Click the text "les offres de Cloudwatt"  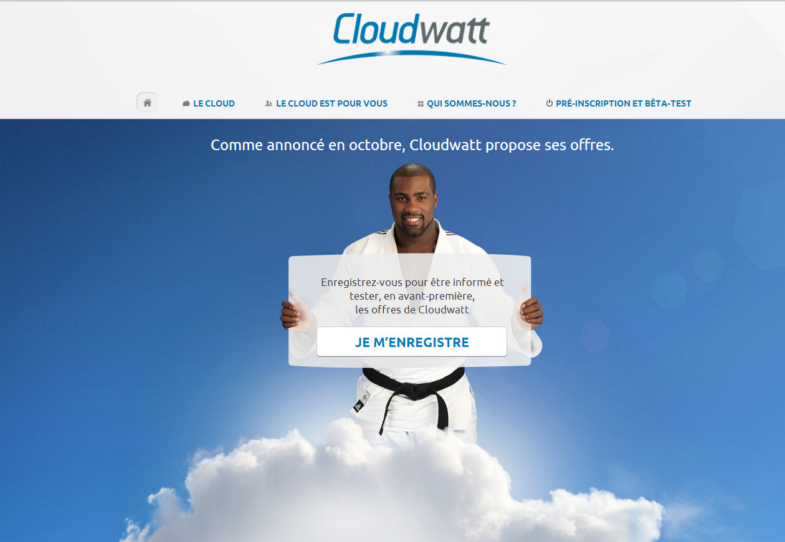(412, 310)
